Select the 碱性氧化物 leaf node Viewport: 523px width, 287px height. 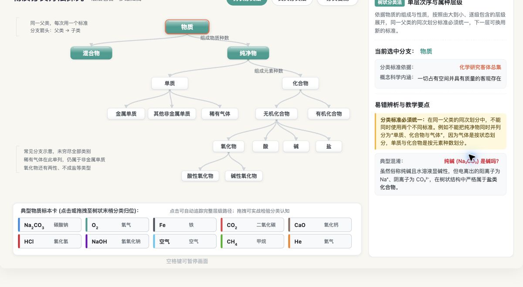click(x=244, y=176)
